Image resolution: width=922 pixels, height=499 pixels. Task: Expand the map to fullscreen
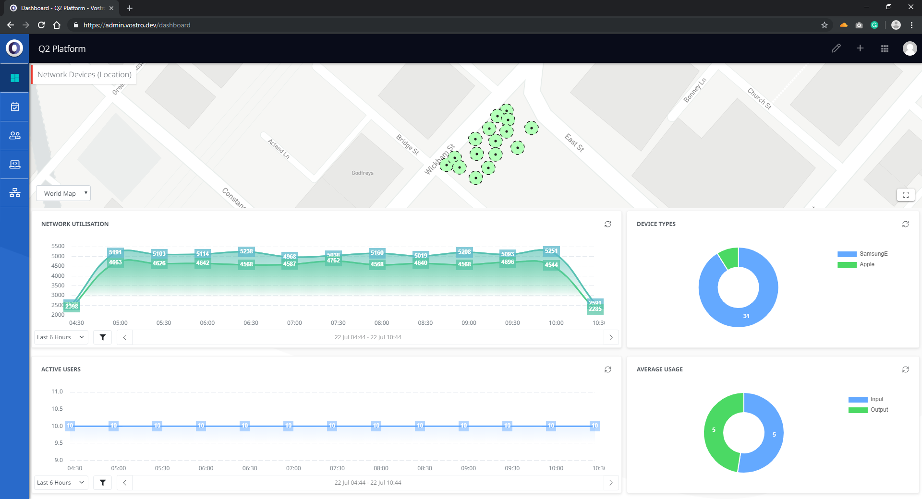click(906, 195)
